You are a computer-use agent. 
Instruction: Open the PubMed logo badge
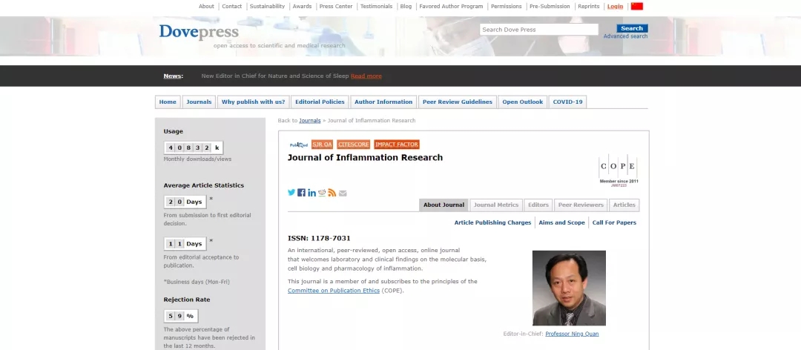pyautogui.click(x=298, y=145)
